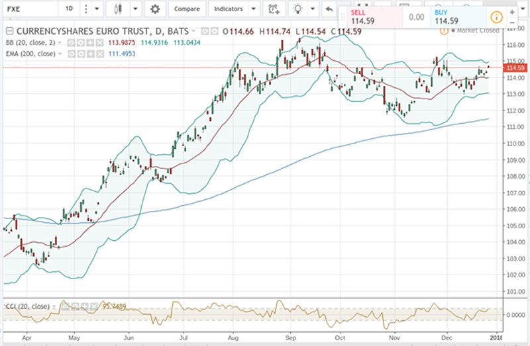Collapse the indicator legend box toggle
Image resolution: width=530 pixels, height=346 pixels.
[9, 31]
